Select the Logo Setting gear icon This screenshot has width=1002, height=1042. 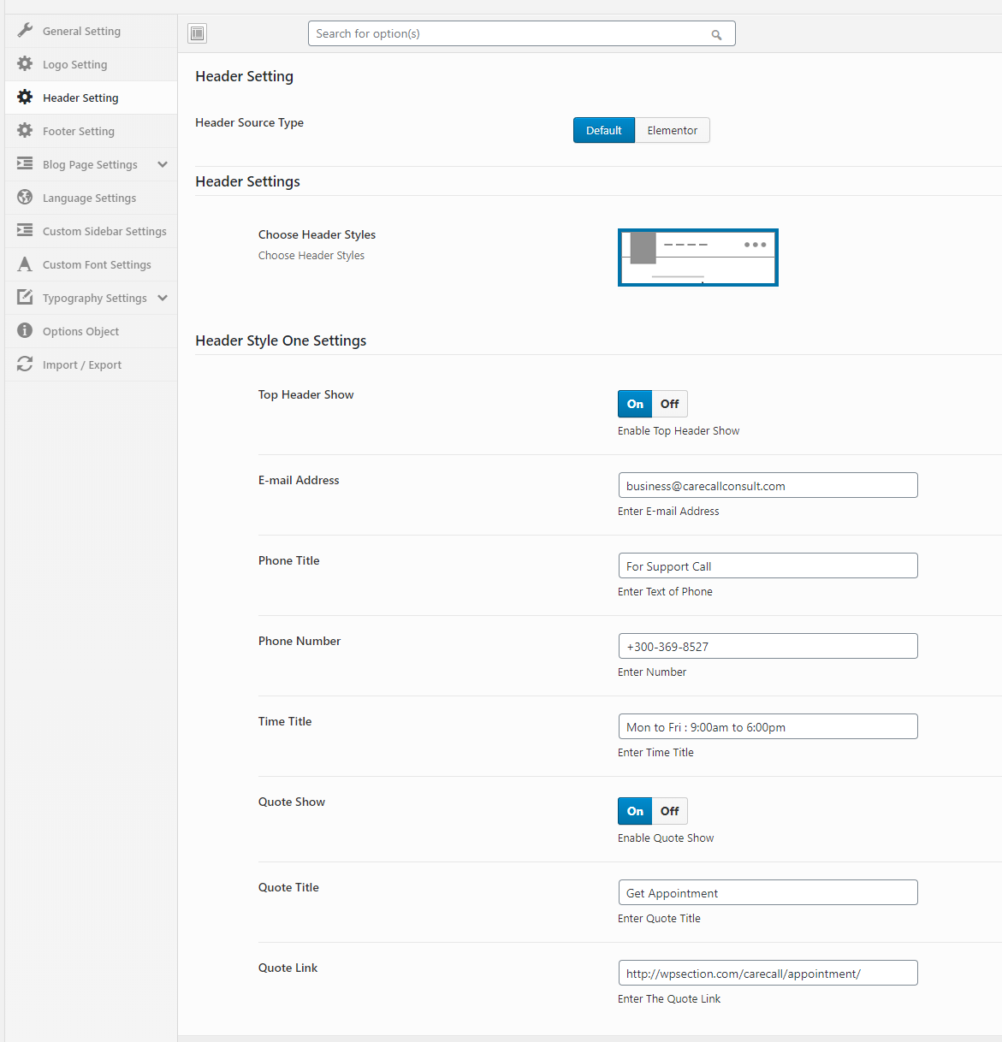(25, 63)
